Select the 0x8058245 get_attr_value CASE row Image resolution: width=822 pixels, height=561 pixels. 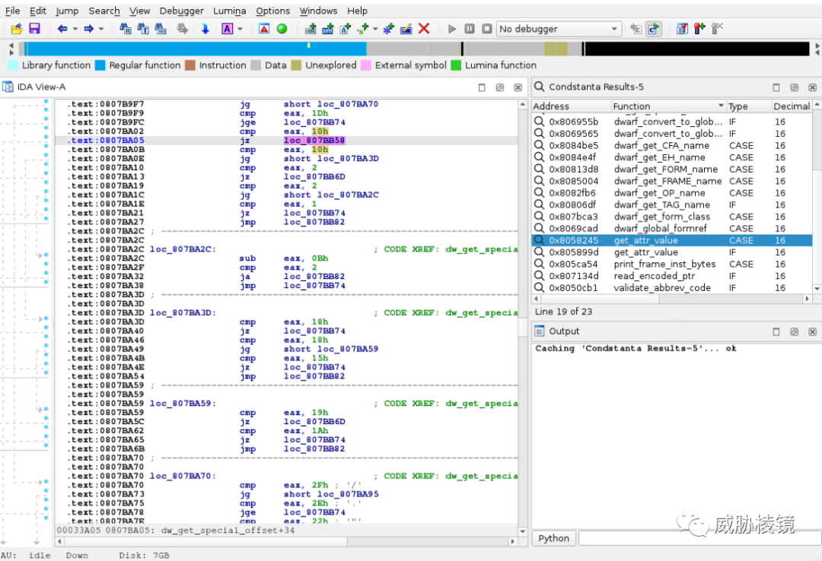671,240
